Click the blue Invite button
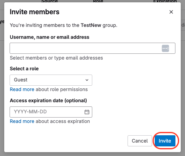This screenshot has height=156, width=185. (165, 141)
